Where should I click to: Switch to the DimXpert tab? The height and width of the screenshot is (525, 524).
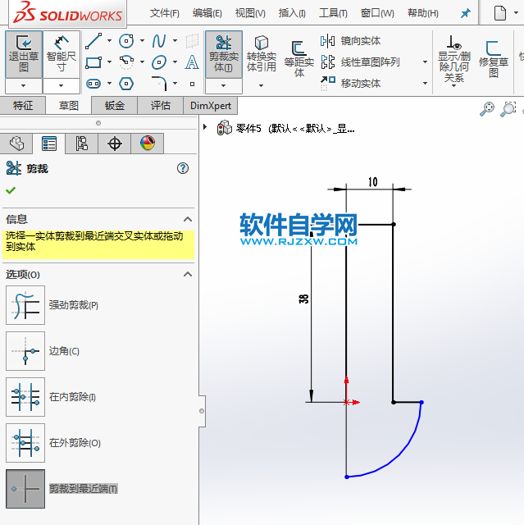(x=211, y=106)
